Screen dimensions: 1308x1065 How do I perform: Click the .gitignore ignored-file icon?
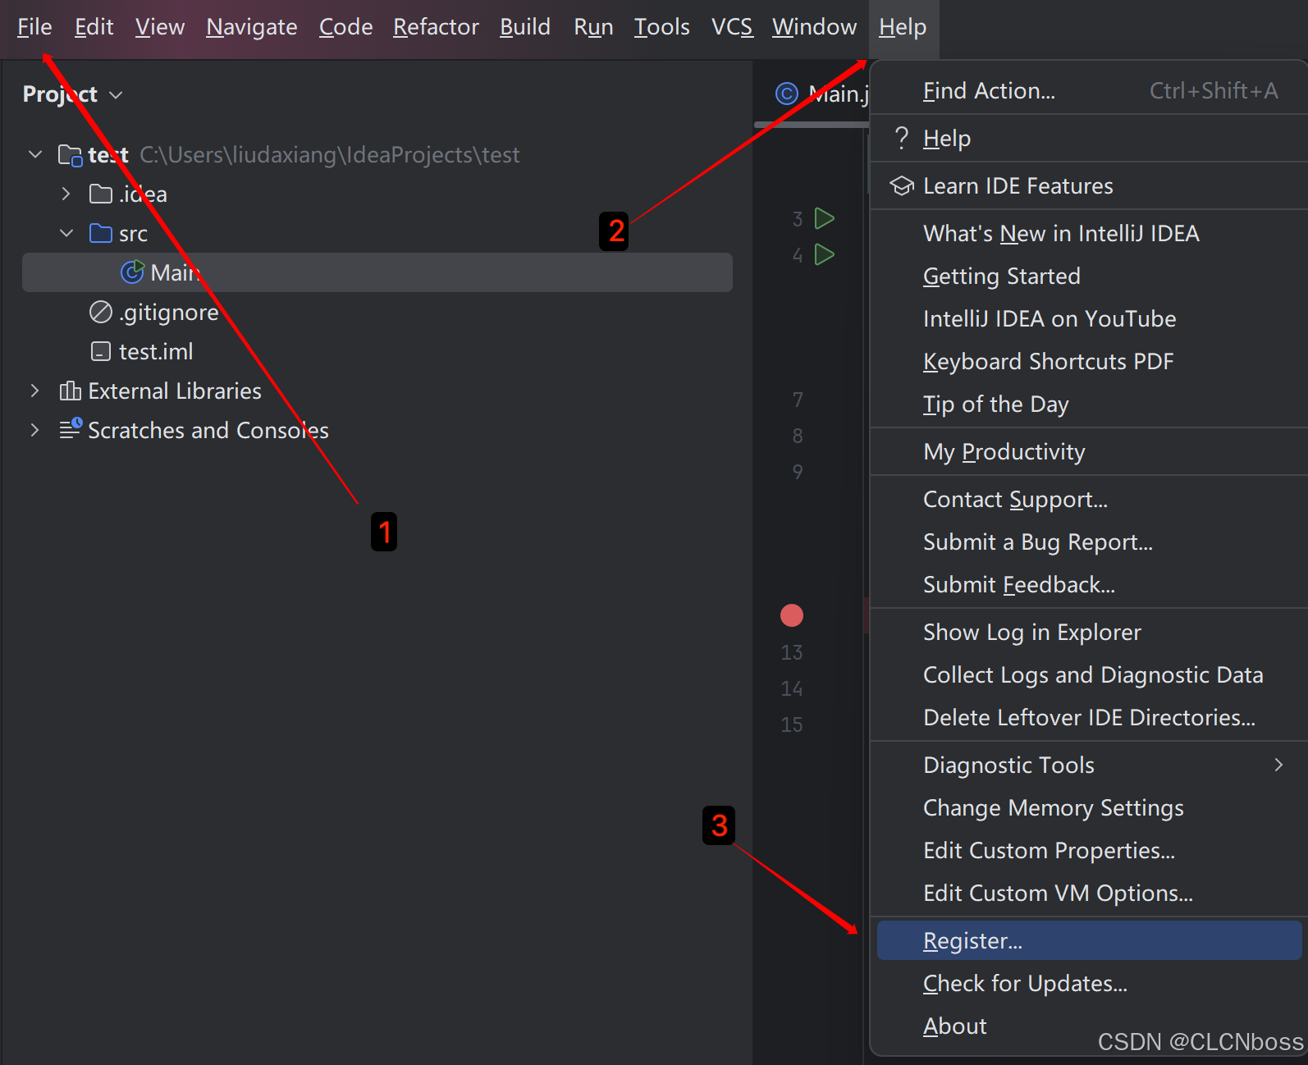(100, 312)
